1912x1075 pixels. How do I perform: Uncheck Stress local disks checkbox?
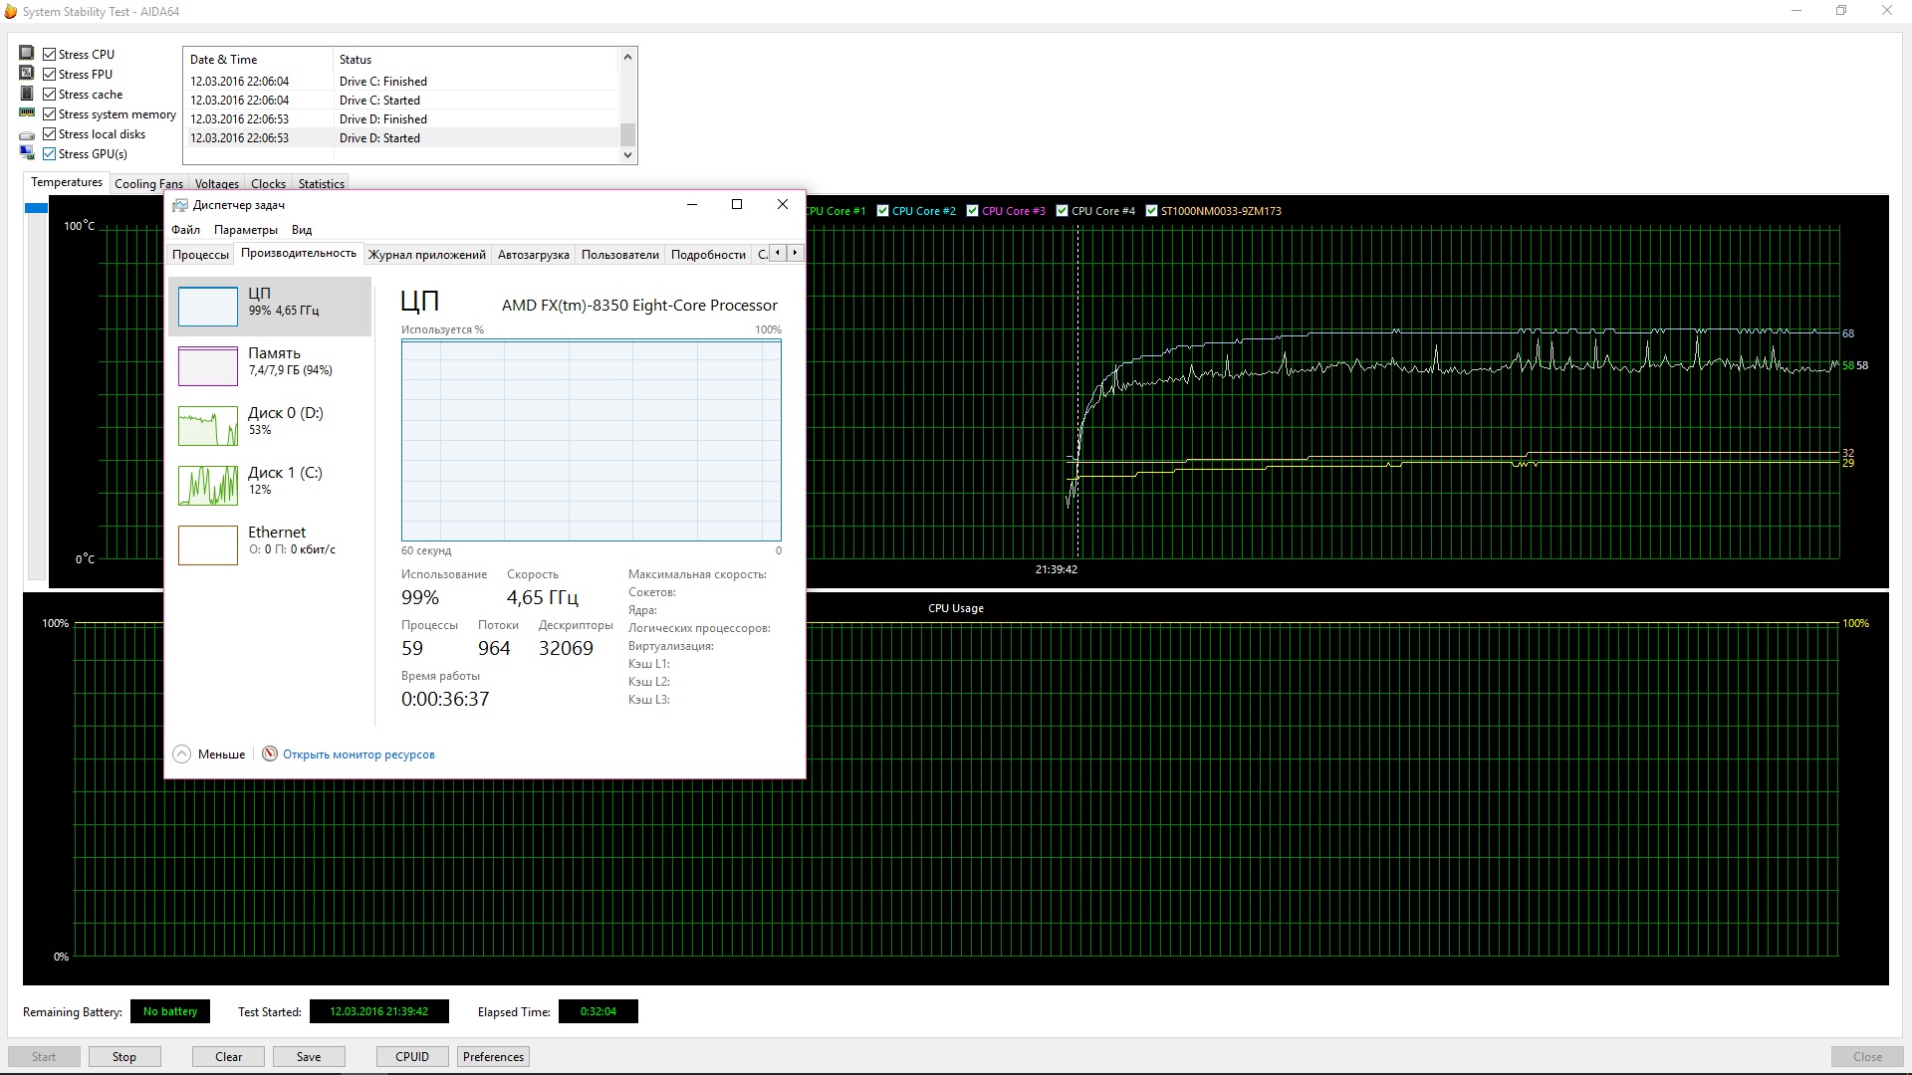(50, 134)
